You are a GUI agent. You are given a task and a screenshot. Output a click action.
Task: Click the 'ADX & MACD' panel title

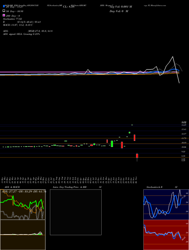(12, 187)
